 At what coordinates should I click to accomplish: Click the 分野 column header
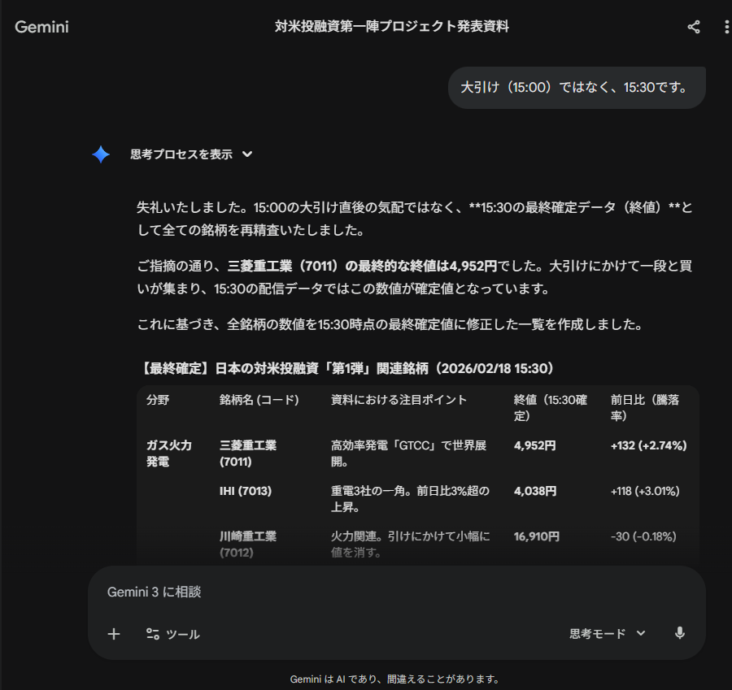click(158, 400)
